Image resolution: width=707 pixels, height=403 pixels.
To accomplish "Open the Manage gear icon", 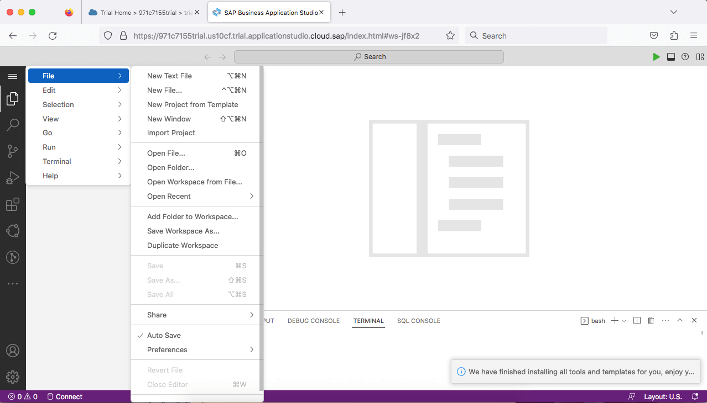I will click(x=13, y=377).
